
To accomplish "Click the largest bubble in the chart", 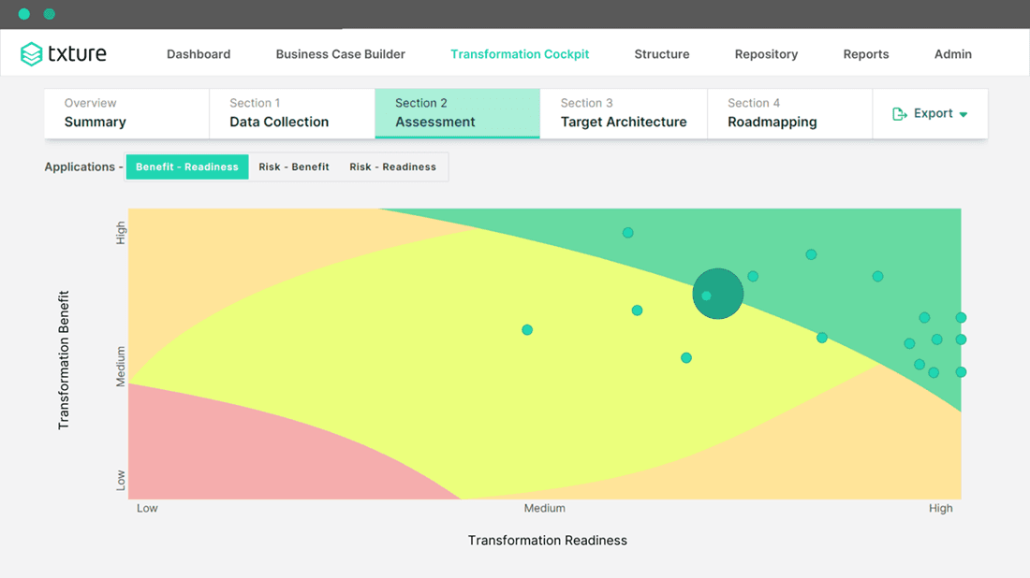I will (717, 293).
